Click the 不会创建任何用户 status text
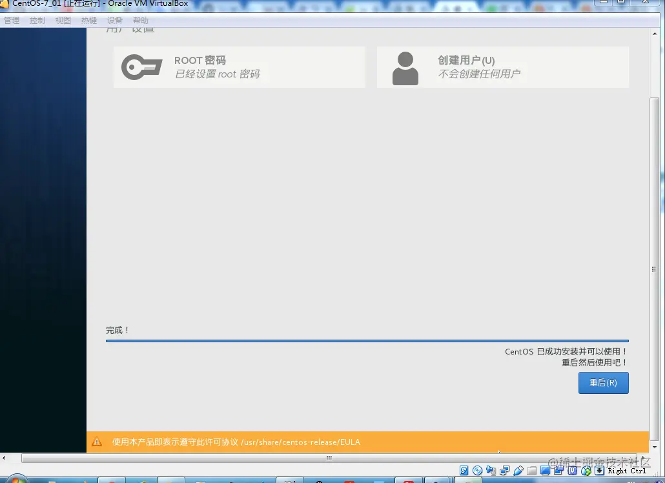This screenshot has height=483, width=665. (x=479, y=74)
